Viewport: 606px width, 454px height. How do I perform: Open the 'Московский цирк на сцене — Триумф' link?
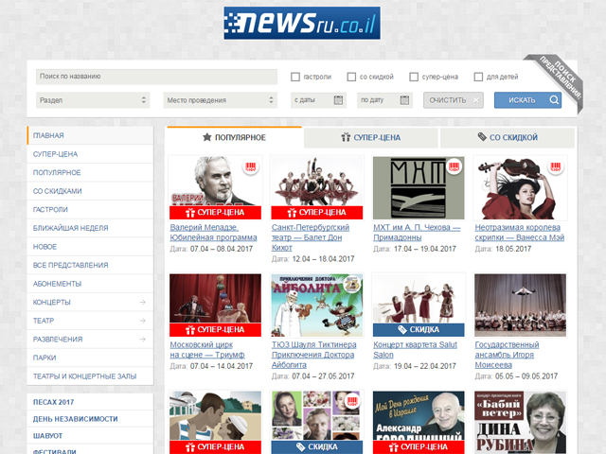pyautogui.click(x=207, y=350)
